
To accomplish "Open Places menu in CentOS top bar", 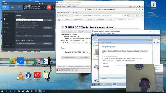I will tap(68, 6).
